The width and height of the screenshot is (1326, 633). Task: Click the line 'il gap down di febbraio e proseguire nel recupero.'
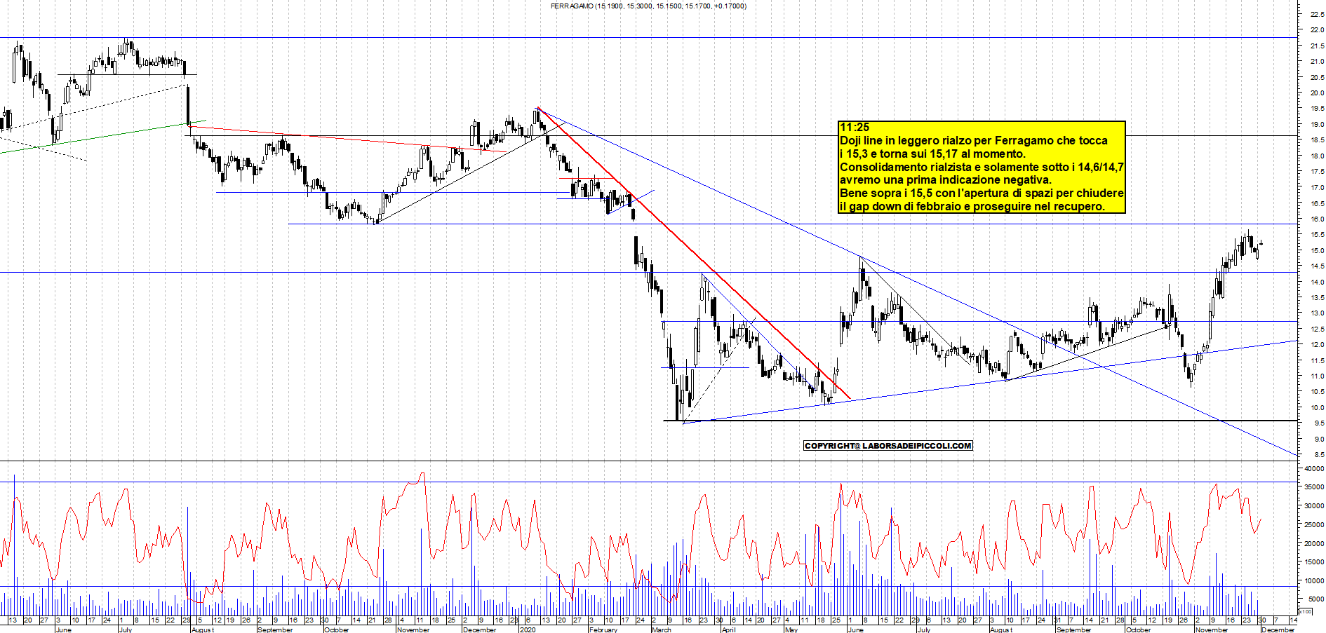point(972,206)
